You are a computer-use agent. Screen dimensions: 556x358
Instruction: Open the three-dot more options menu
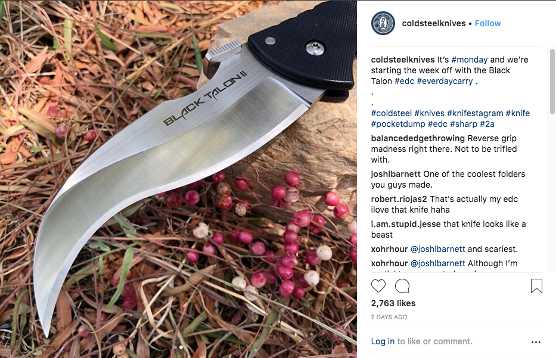tap(536, 342)
